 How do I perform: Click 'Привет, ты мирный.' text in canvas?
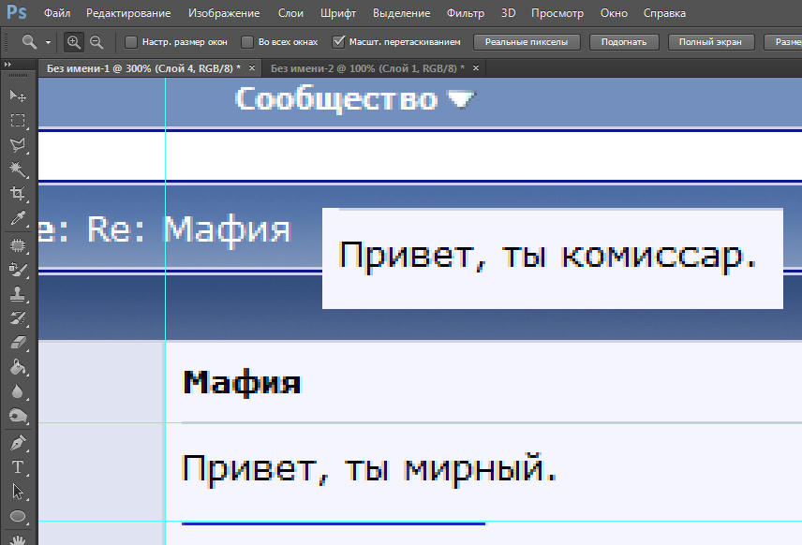point(369,469)
